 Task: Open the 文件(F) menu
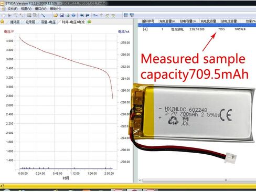12,9
